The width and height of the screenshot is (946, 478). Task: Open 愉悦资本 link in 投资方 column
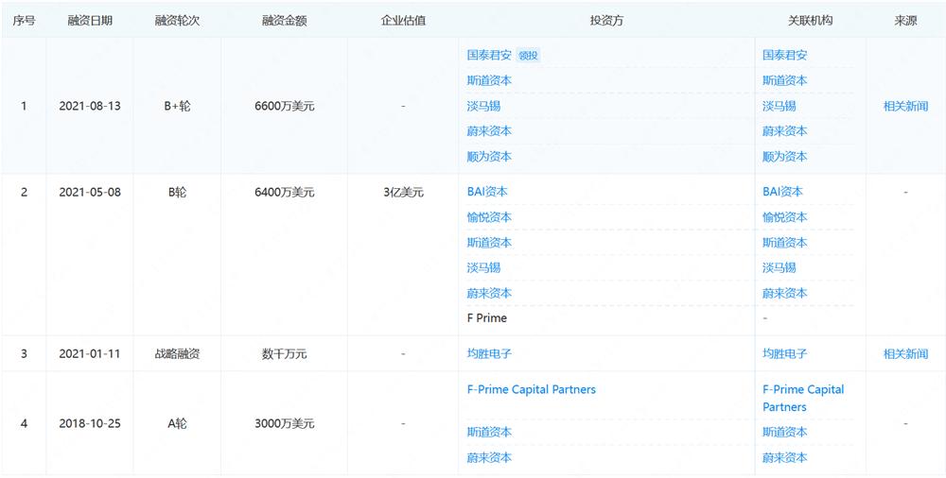489,217
